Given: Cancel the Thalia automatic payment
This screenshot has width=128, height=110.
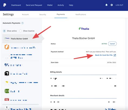Looking at the screenshot, I should tap(112, 44).
